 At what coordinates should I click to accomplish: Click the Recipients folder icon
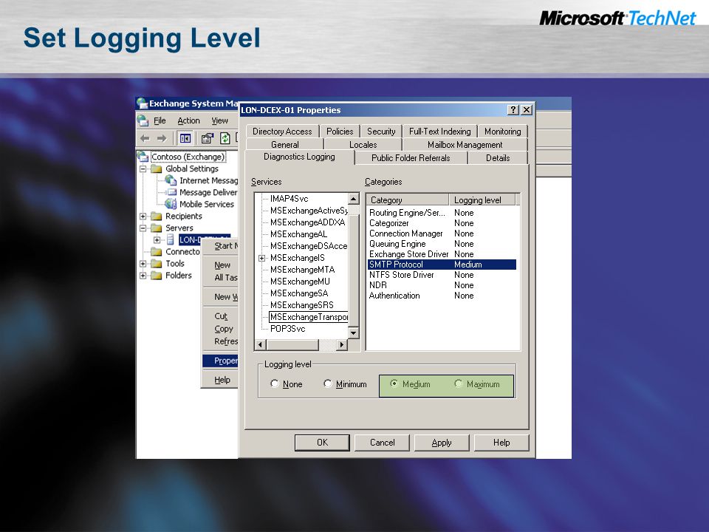(x=157, y=216)
